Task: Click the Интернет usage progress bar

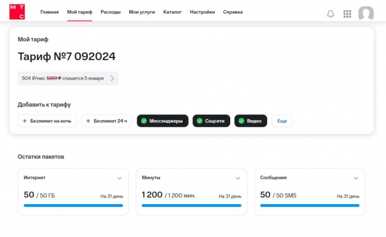Action: click(73, 206)
